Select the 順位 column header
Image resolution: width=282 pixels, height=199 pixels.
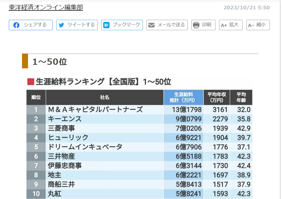click(36, 97)
